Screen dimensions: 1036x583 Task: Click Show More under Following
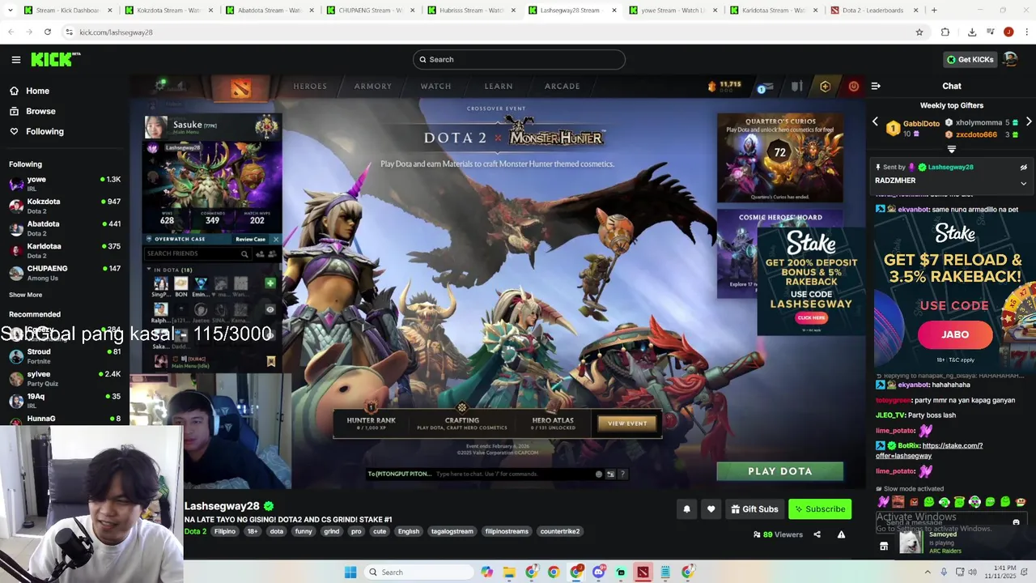[x=25, y=295]
